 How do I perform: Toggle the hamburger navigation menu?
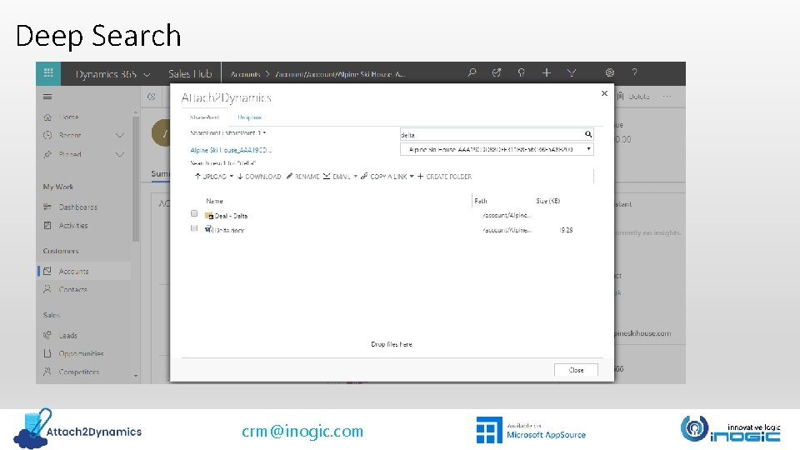click(47, 97)
